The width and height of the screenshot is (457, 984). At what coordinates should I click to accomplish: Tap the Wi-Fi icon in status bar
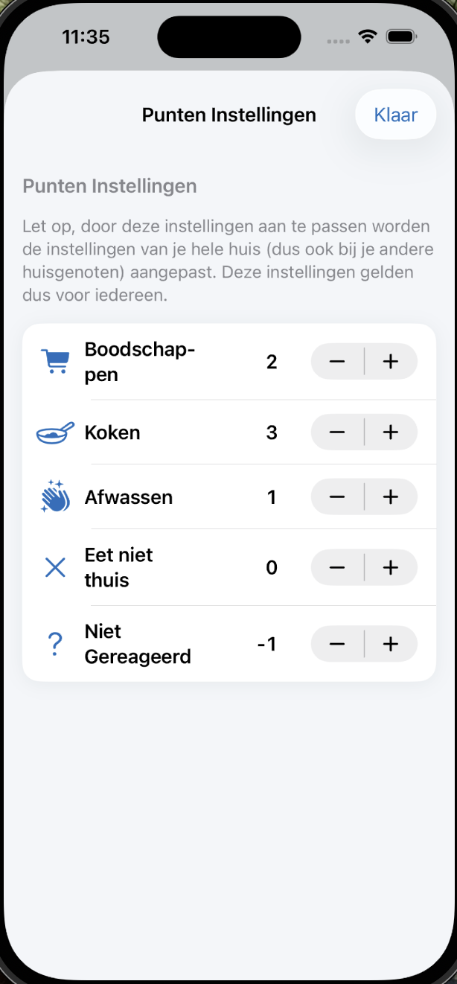coord(367,36)
